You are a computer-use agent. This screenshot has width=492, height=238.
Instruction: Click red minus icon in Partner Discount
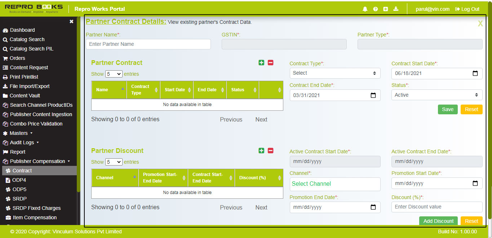coord(271,151)
